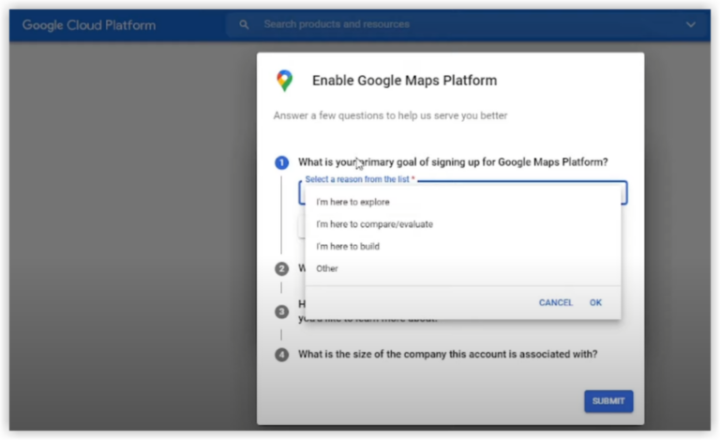Click the 'Enable Google Maps Platform' heading
The image size is (720, 440).
(x=404, y=81)
